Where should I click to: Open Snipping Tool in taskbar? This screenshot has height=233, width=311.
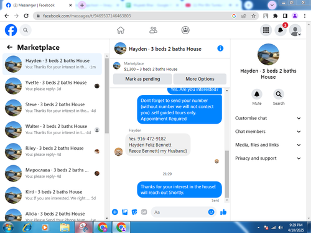coord(83,227)
